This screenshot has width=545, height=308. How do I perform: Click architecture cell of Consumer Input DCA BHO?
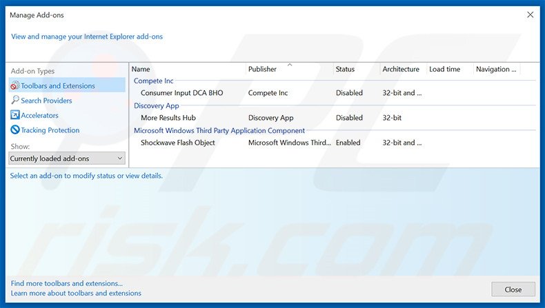click(x=402, y=93)
